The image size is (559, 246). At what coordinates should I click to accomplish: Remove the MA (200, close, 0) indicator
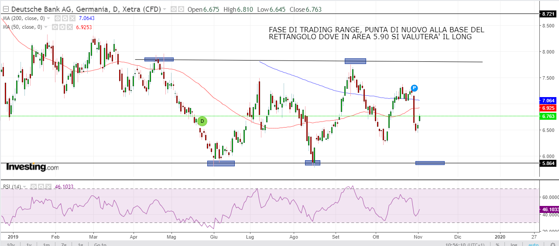[72, 18]
